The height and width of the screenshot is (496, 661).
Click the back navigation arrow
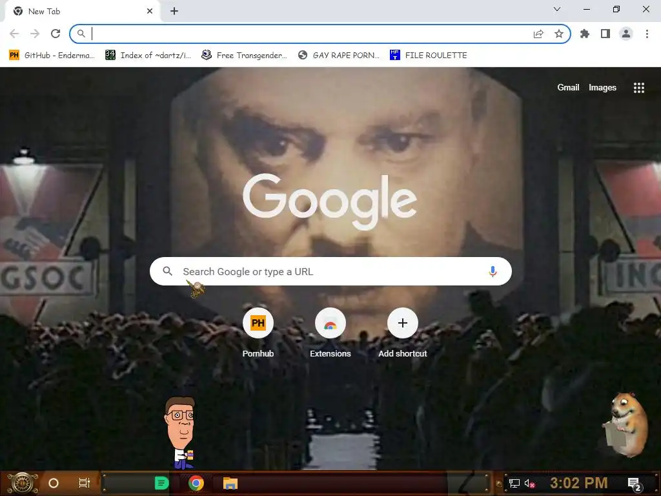click(x=14, y=34)
